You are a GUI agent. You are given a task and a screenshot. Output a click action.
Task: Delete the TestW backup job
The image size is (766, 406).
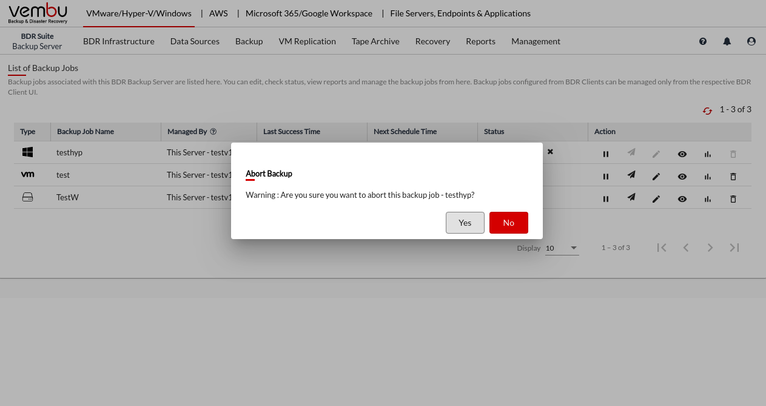pos(733,199)
